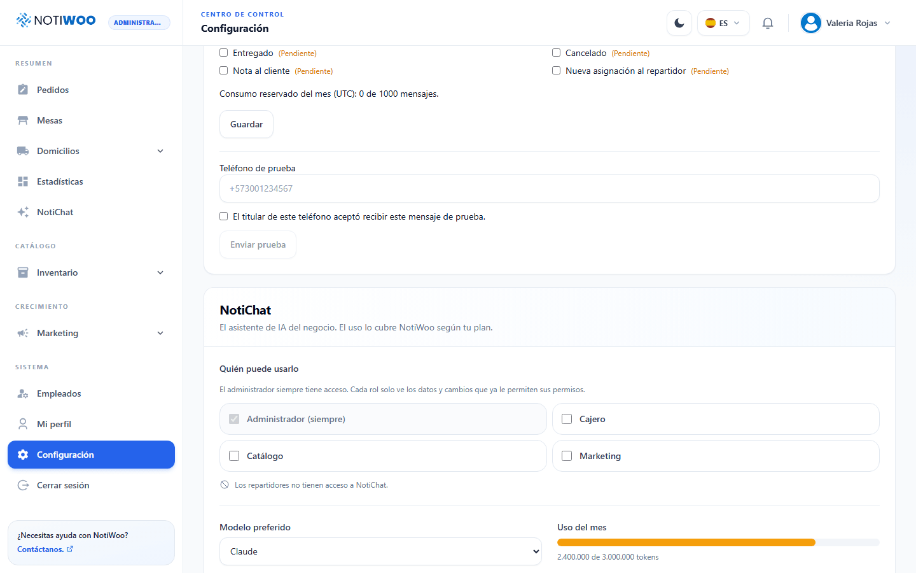Open the Contáctanos help link
Image resolution: width=916 pixels, height=573 pixels.
click(x=45, y=549)
